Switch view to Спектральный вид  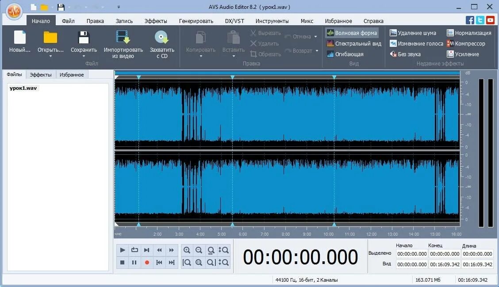pos(354,44)
